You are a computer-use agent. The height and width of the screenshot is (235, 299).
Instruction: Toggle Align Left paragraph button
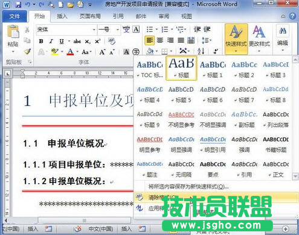click(149, 40)
